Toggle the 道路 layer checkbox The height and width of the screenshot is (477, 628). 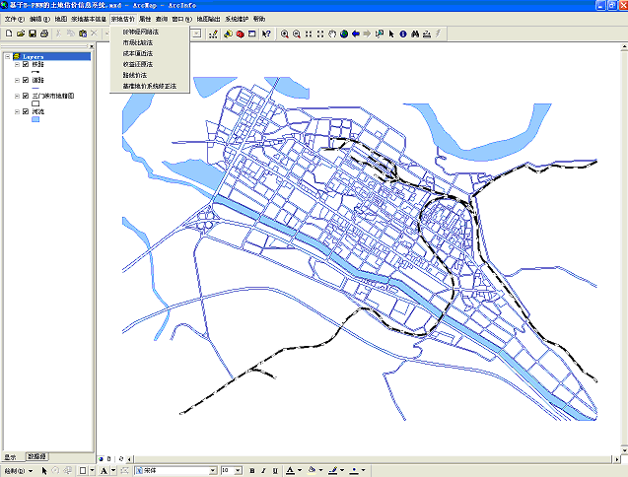[26, 81]
